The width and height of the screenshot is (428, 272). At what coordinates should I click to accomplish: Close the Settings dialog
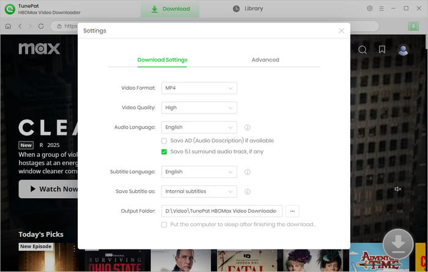click(341, 30)
